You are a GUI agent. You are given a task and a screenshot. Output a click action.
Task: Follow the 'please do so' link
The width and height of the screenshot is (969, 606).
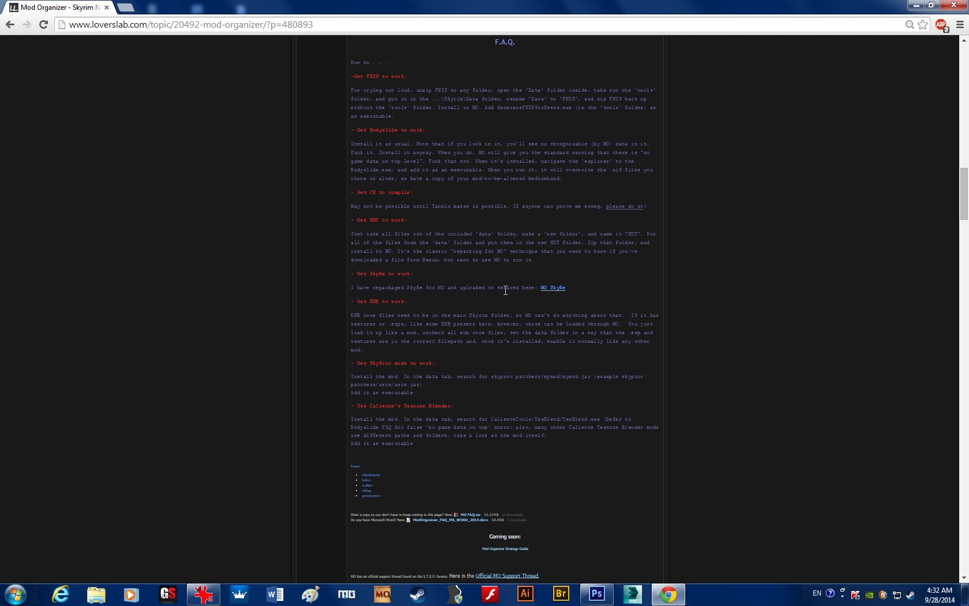(625, 206)
